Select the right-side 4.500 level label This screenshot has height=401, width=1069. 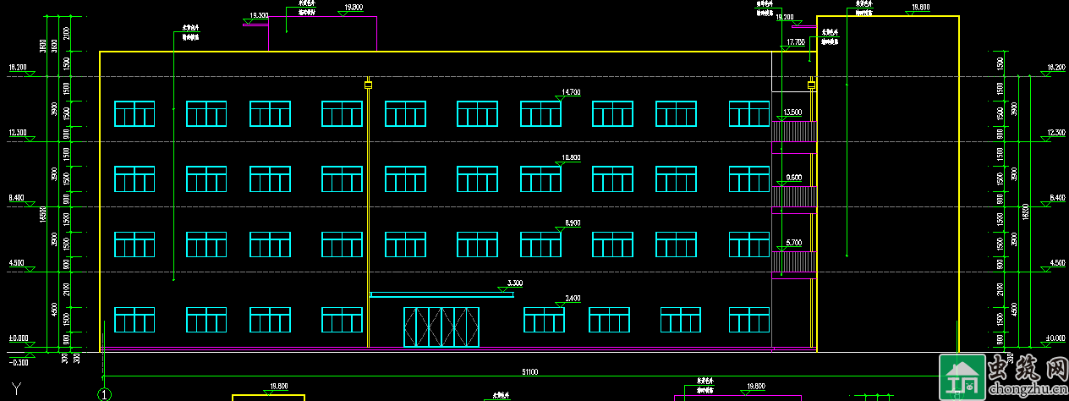[1056, 263]
